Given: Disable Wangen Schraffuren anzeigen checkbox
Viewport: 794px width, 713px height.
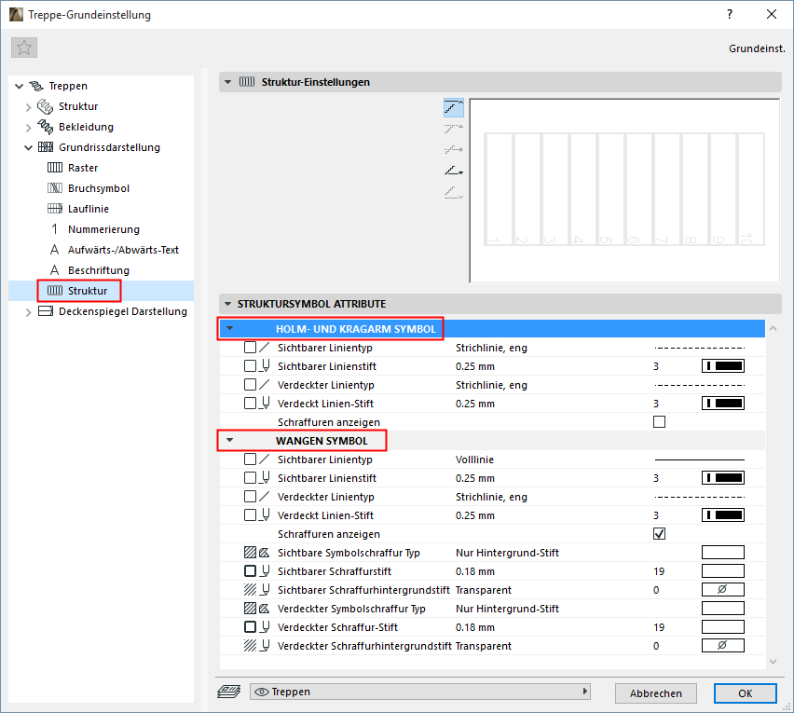Looking at the screenshot, I should 659,534.
